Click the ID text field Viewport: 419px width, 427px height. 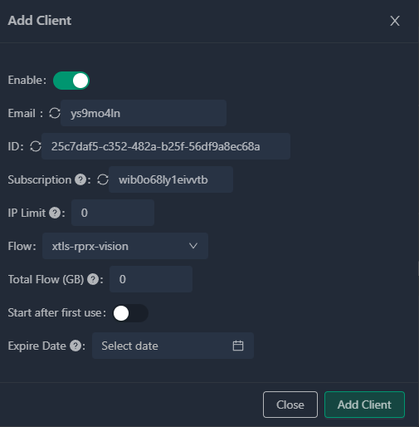click(x=166, y=146)
